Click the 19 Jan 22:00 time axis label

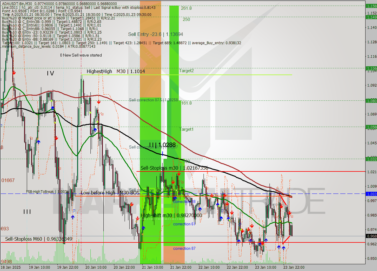pyautogui.click(x=68, y=267)
